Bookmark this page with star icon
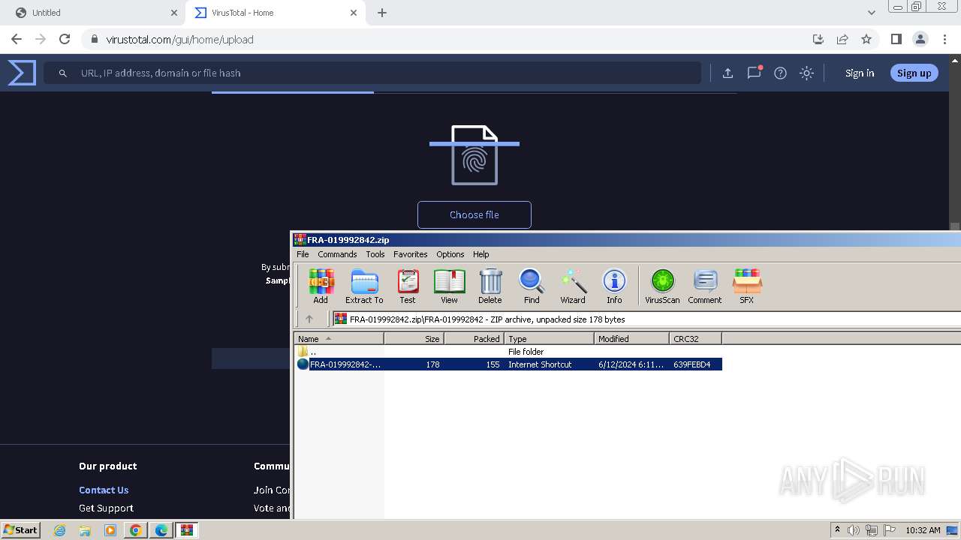Screen dimensions: 961x540 (x=866, y=39)
